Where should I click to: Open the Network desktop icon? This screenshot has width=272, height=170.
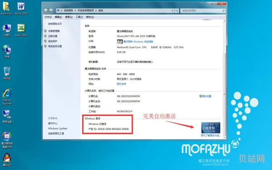7,51
